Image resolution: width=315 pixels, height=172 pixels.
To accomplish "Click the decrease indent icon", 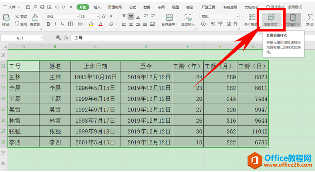I will [x=146, y=17].
